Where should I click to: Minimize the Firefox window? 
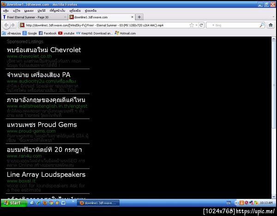(260, 5)
